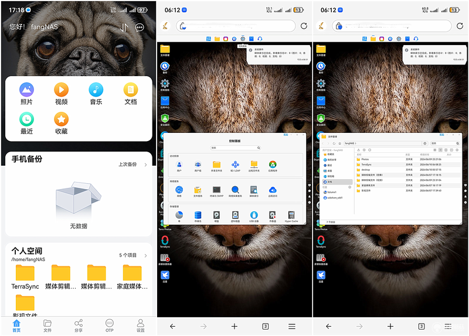This screenshot has width=469, height=336.
Task: Open 远程访问 in Control Panel
Action: point(273,191)
